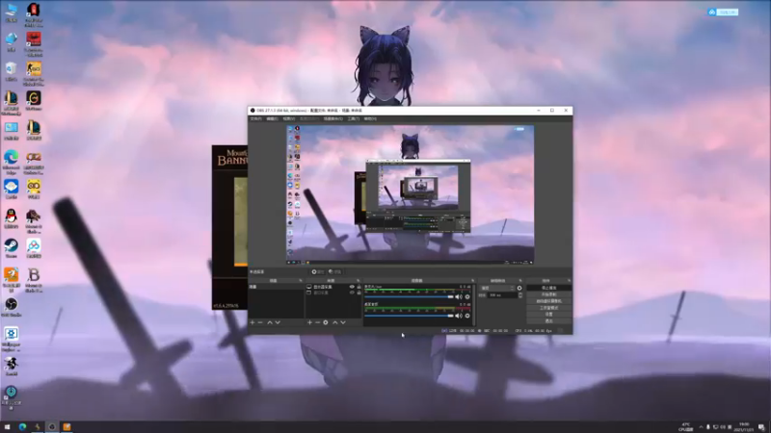771x433 pixels.
Task: Move the scene up with the arrow icon
Action: [x=270, y=322]
